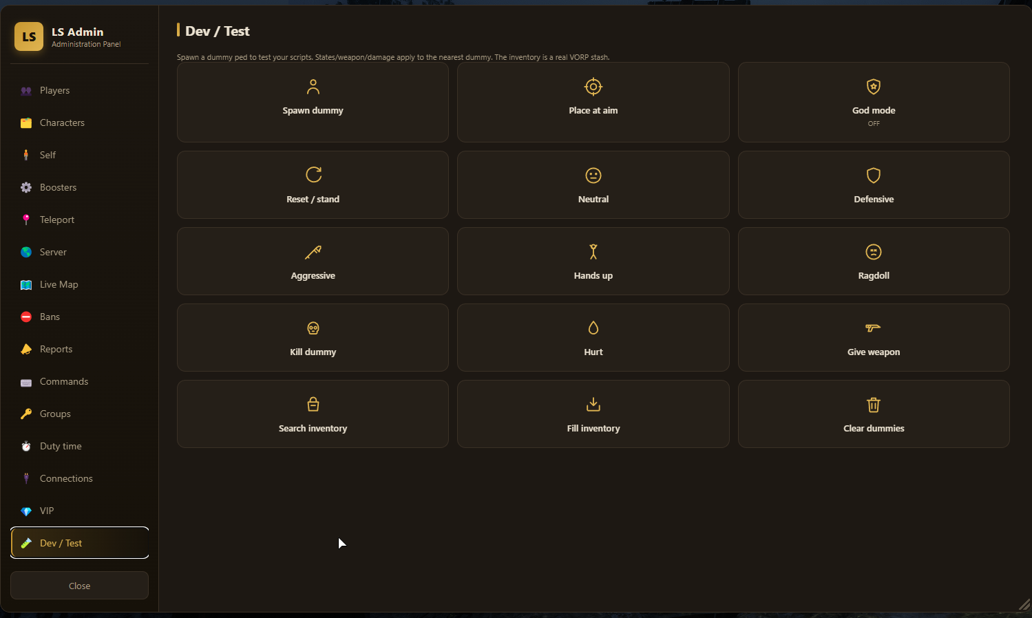This screenshot has height=618, width=1032.
Task: Open the Bans list
Action: (x=79, y=317)
